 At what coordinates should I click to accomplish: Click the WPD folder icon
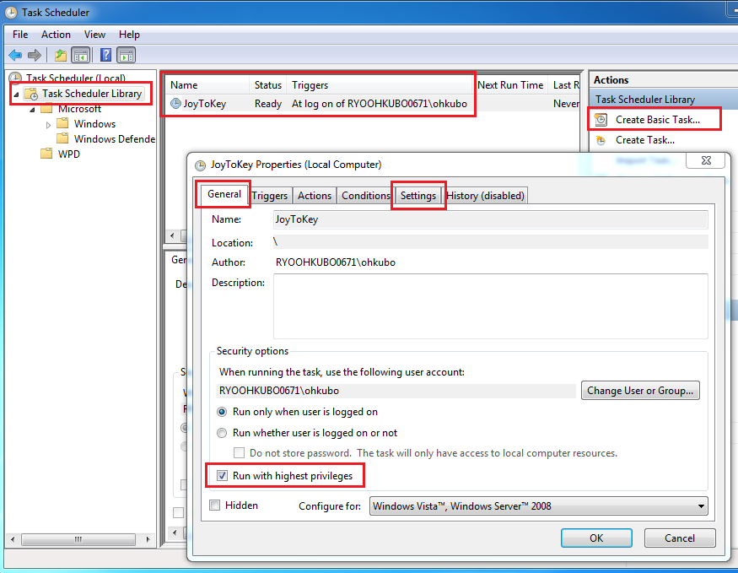[x=46, y=154]
